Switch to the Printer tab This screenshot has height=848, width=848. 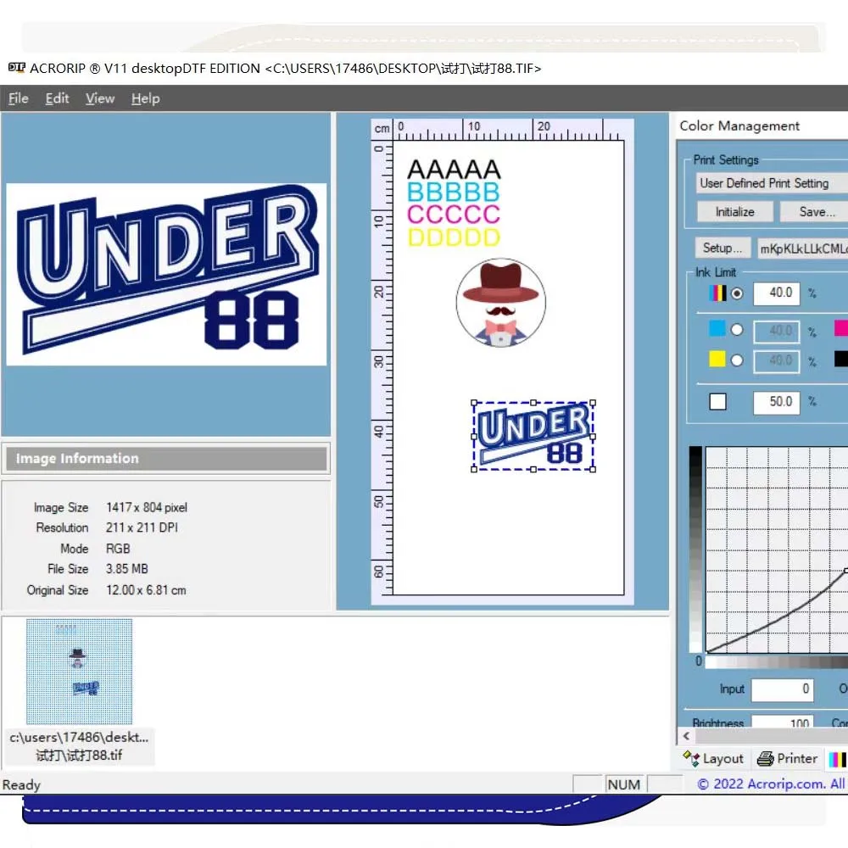tap(787, 759)
